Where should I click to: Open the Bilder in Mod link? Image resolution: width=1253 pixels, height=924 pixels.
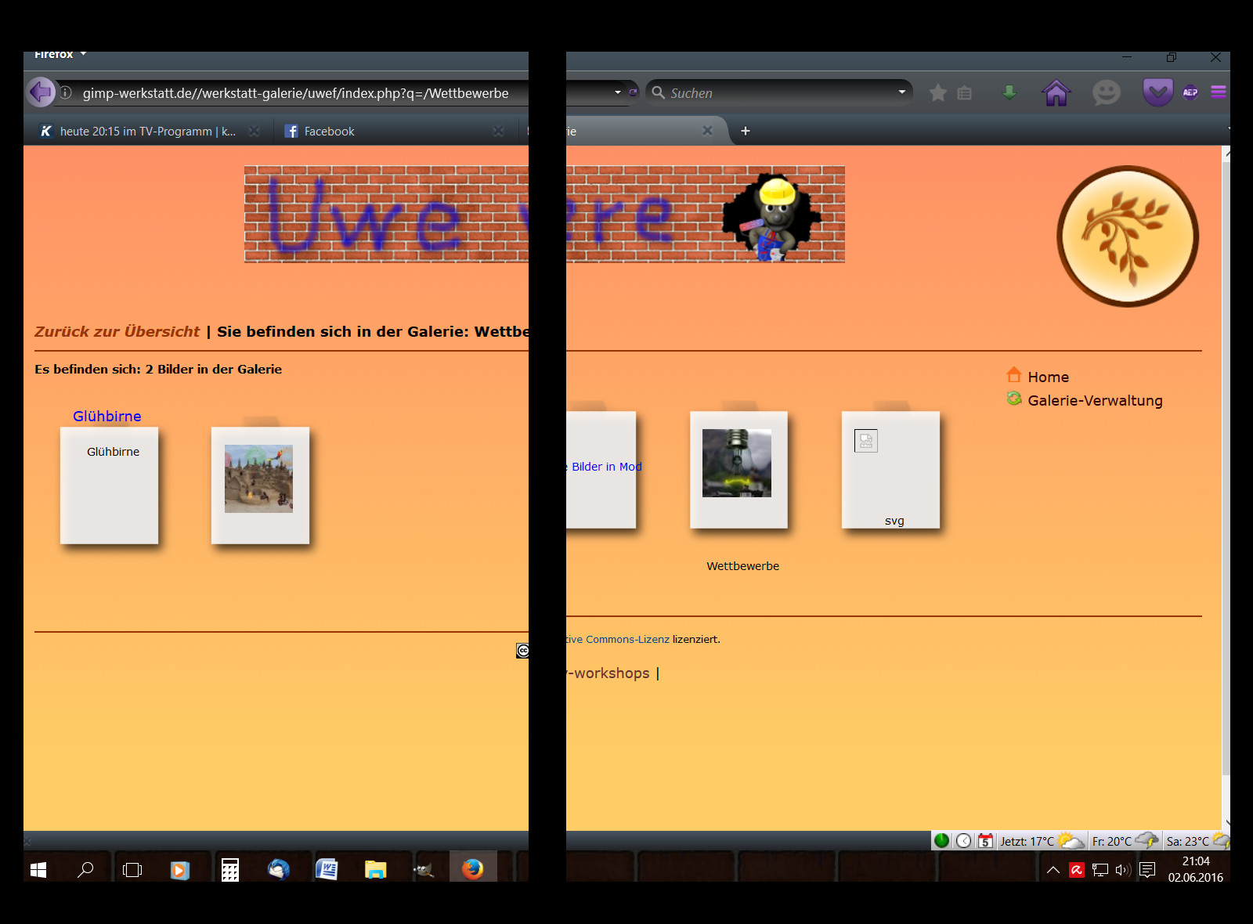point(604,467)
